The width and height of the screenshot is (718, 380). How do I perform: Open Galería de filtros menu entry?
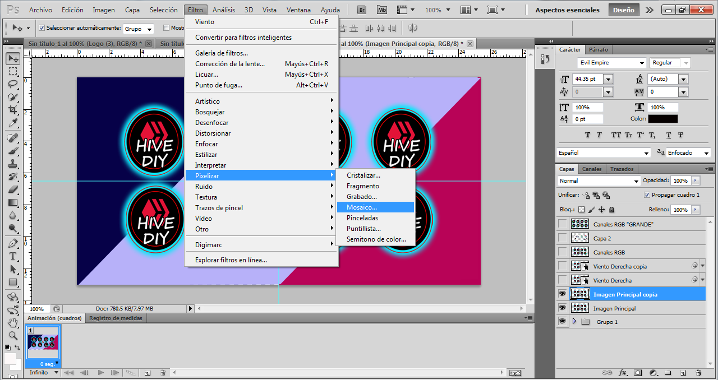click(x=262, y=53)
